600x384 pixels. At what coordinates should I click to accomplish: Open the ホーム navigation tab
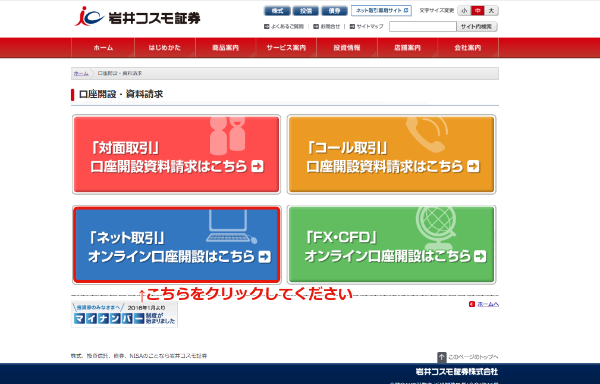coord(103,48)
